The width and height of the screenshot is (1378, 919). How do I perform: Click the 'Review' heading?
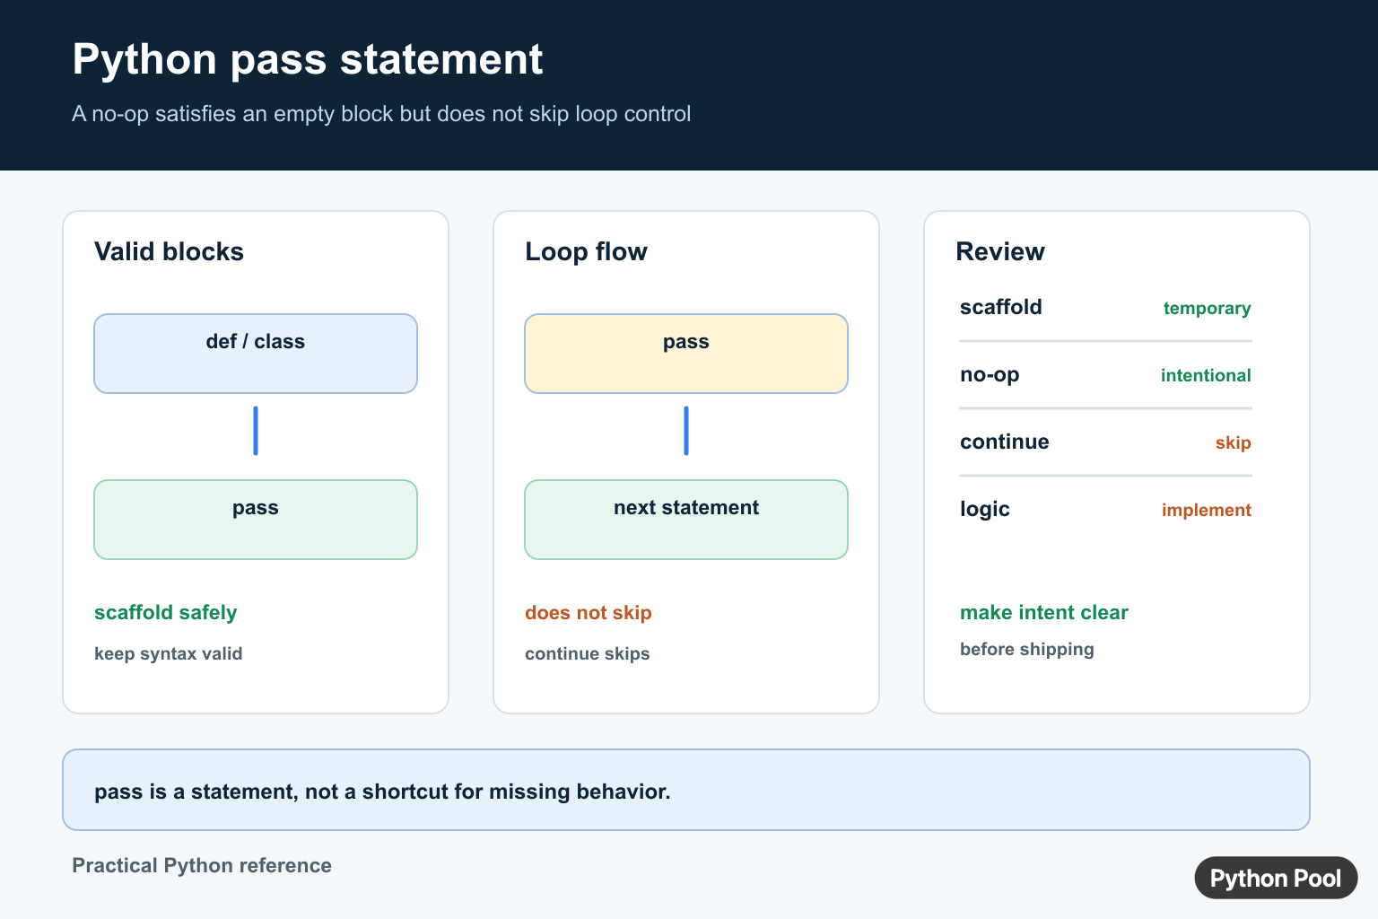[x=999, y=251]
